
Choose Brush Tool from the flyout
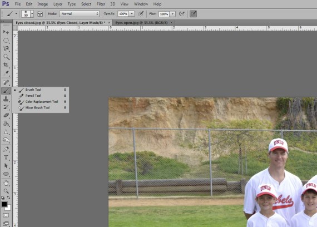coord(41,90)
